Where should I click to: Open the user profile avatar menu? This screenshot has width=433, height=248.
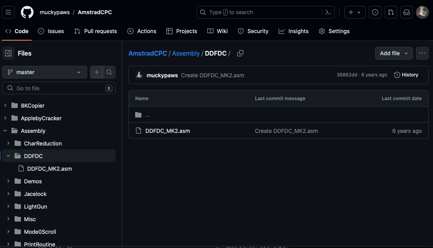[422, 12]
